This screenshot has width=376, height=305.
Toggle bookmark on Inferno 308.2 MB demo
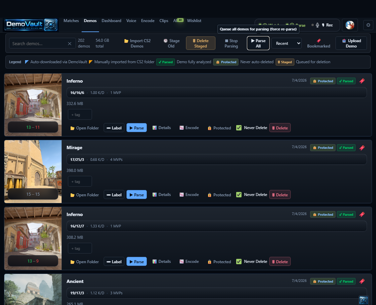[x=362, y=214]
